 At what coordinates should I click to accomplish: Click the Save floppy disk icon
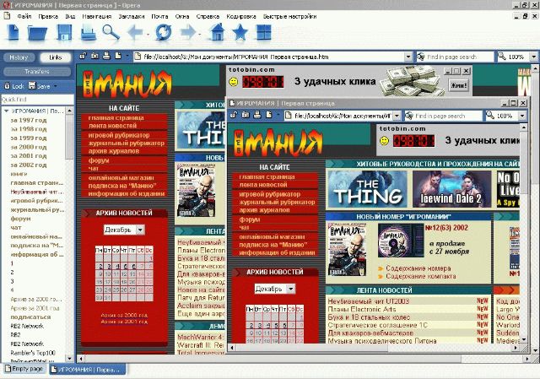point(64,33)
